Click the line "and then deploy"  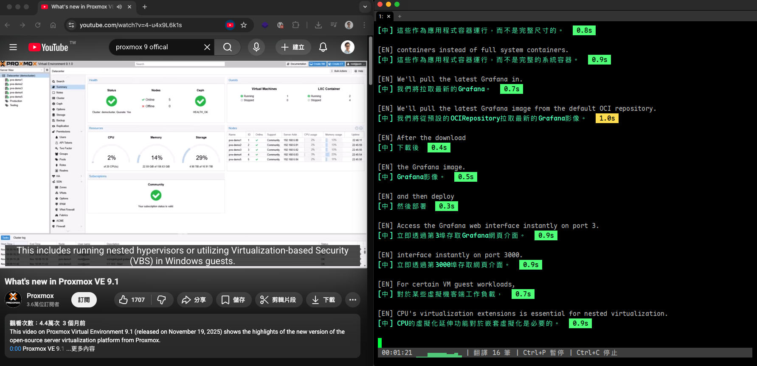[425, 196]
